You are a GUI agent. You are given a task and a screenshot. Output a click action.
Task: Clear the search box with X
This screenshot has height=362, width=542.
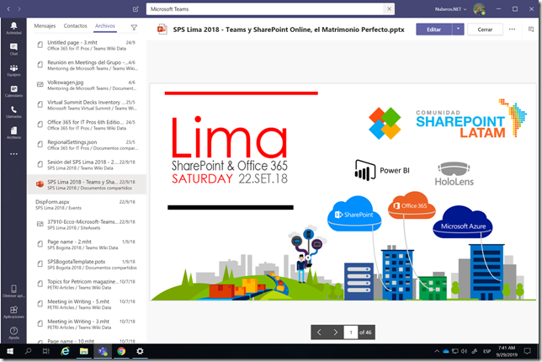389,9
